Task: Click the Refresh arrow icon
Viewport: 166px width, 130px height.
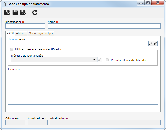Action: [35, 12]
